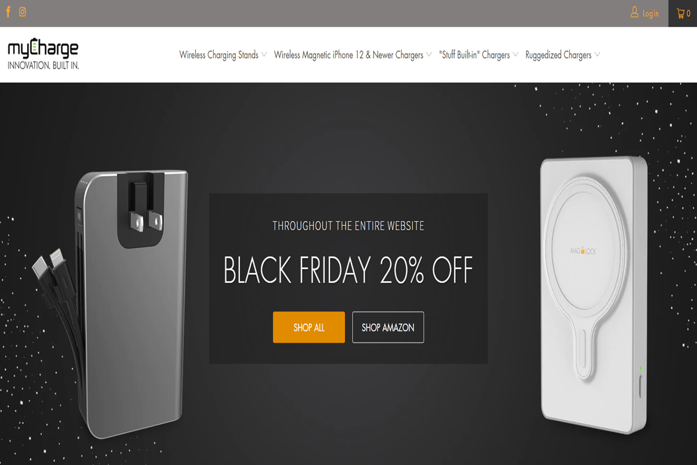Click the myCharge logo
The width and height of the screenshot is (697, 465).
point(43,55)
